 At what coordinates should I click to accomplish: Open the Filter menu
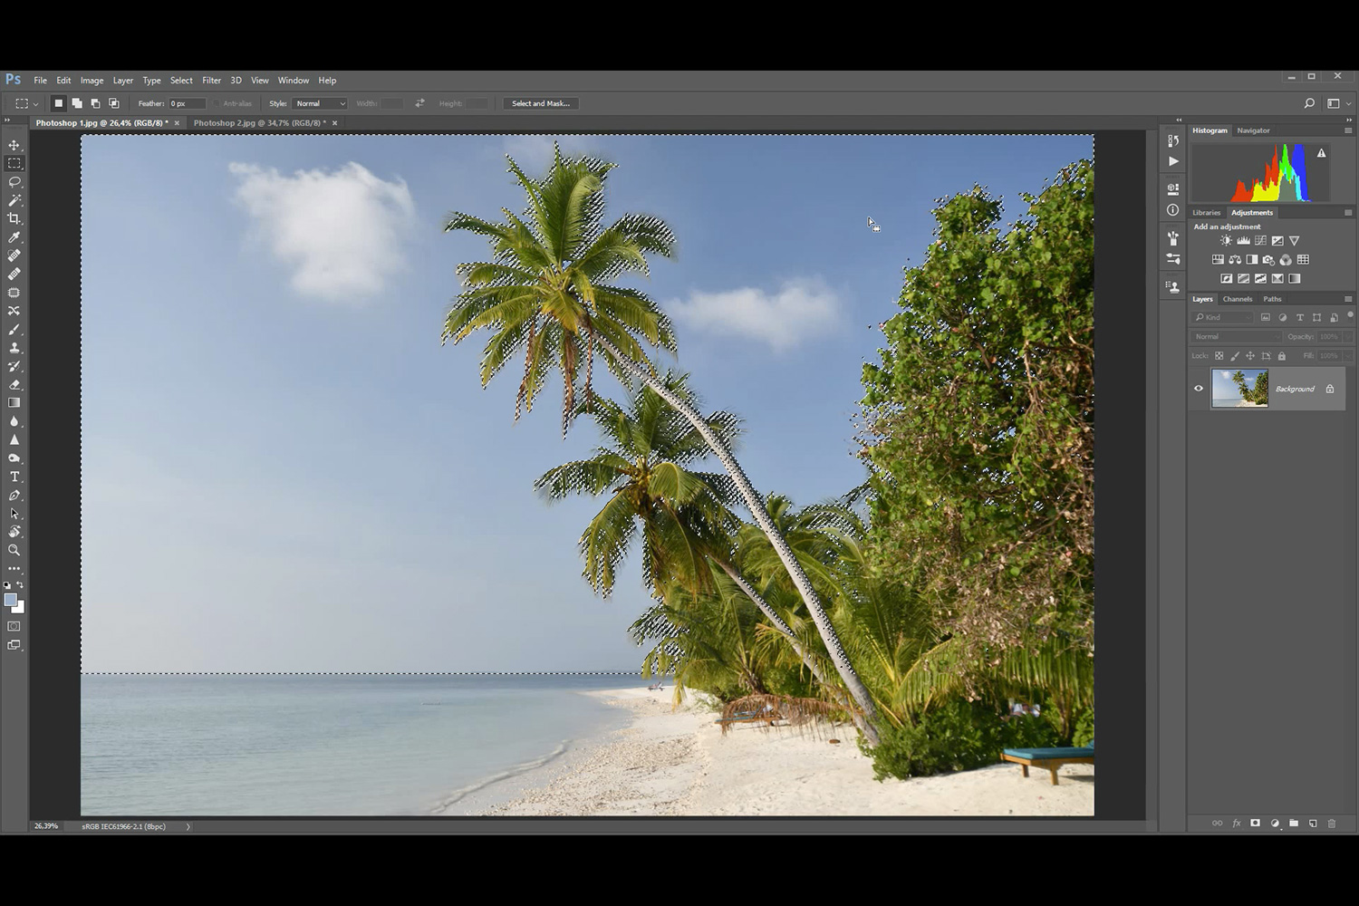(211, 81)
